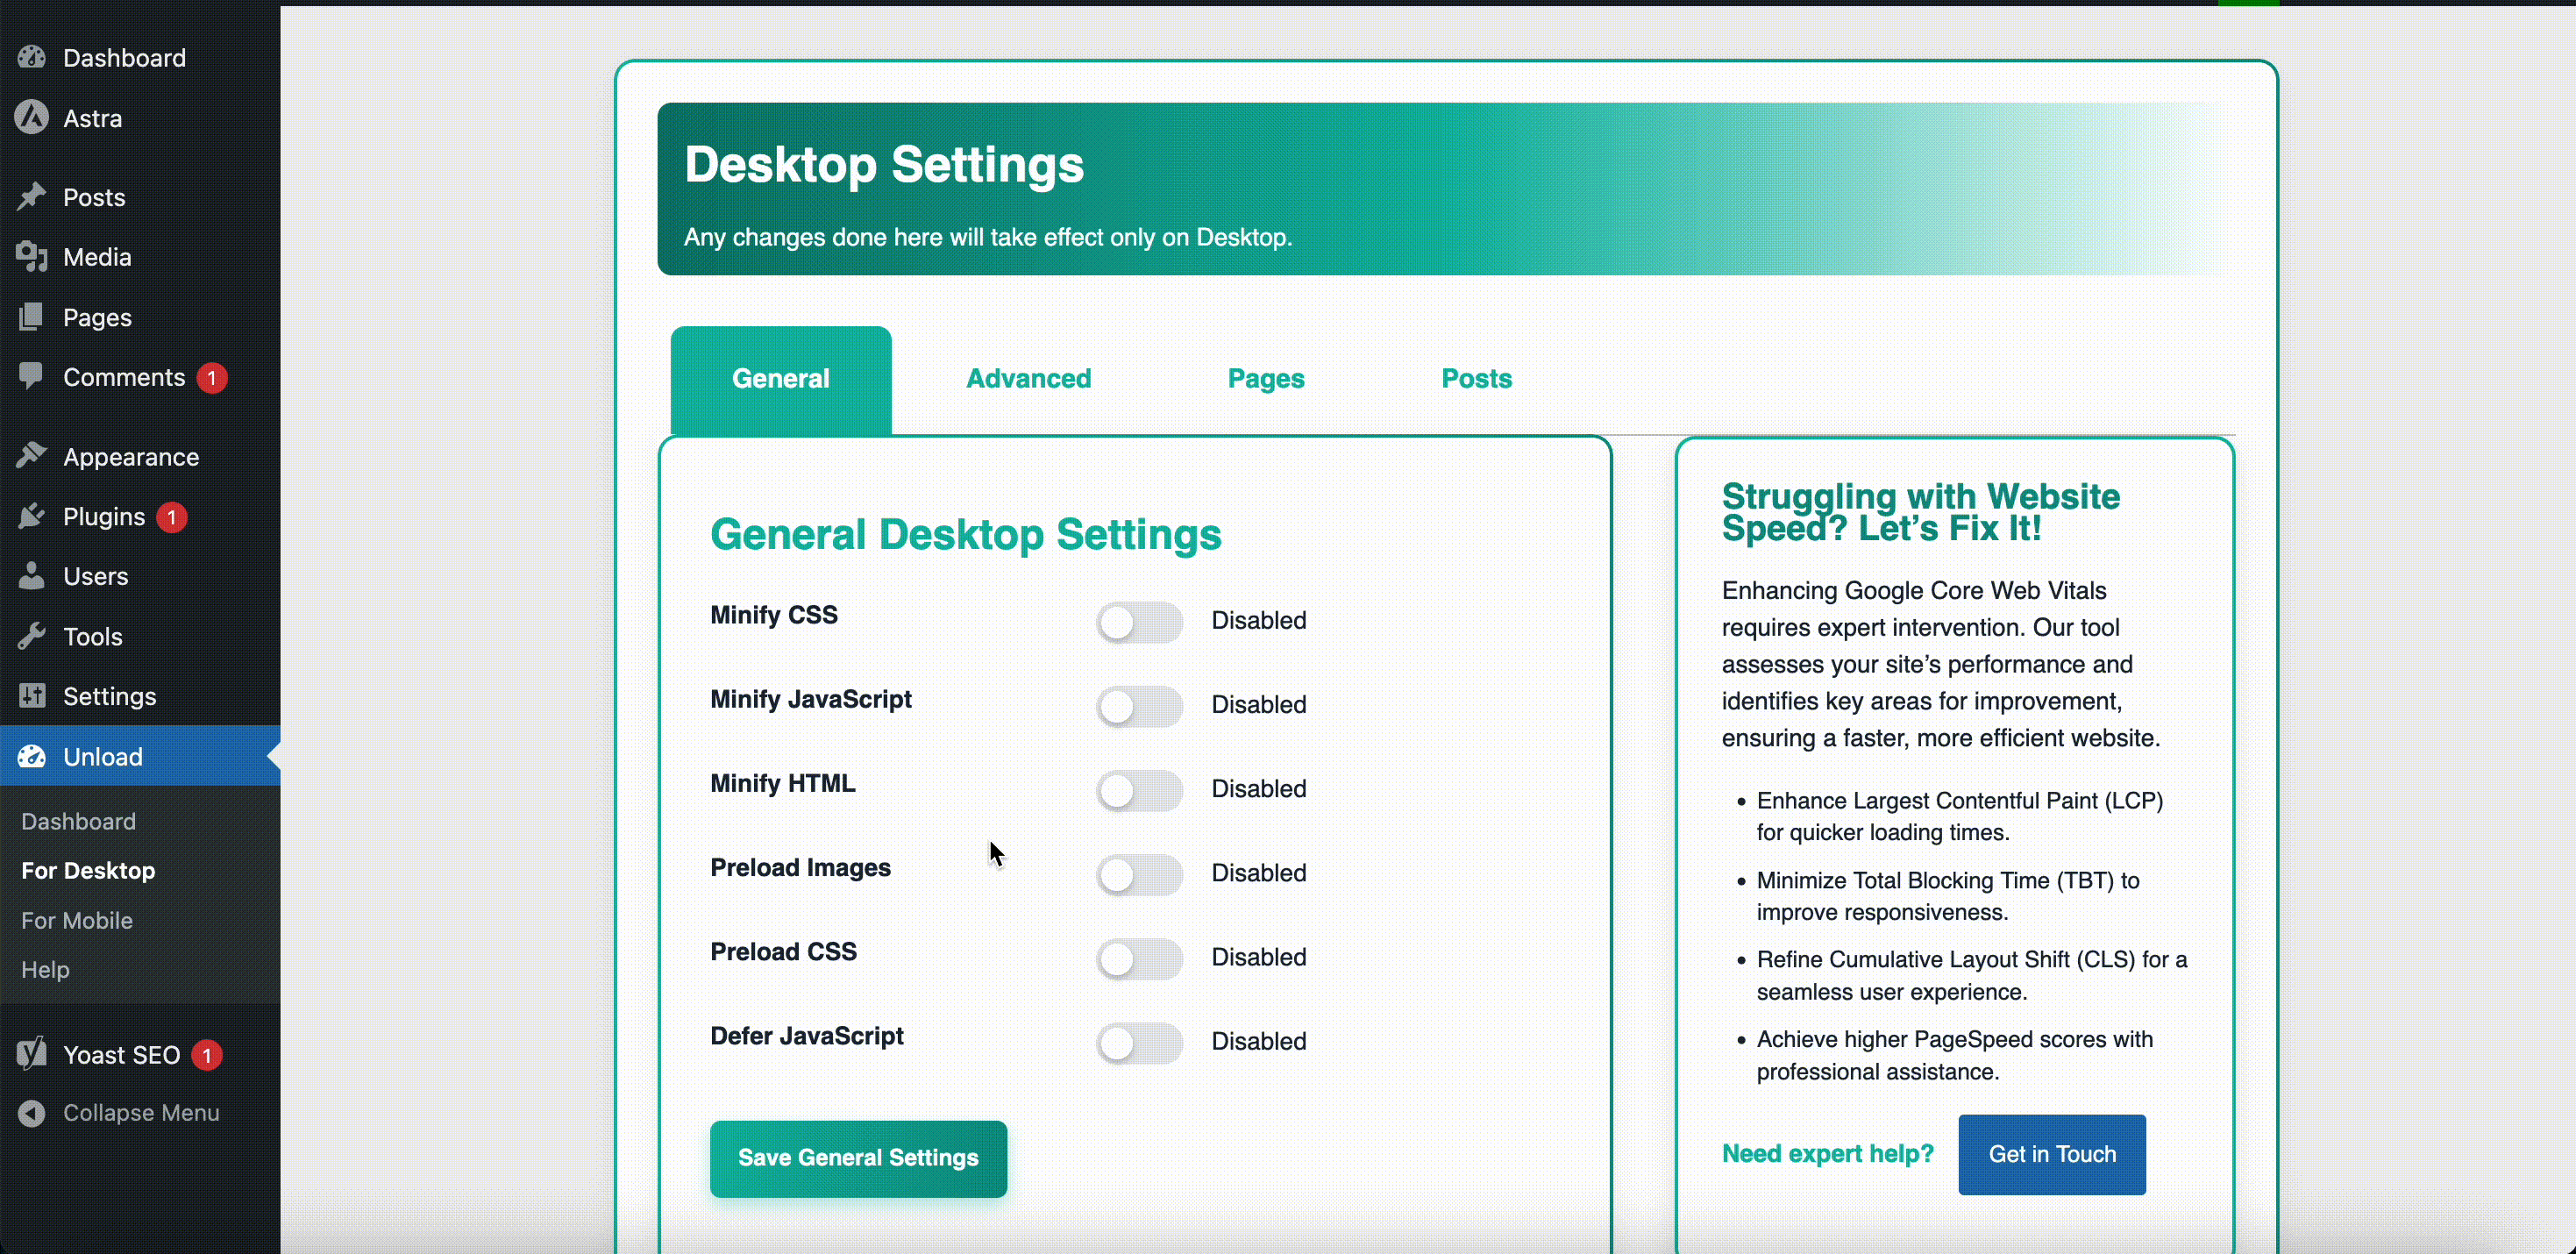
Task: Click the Tools wrench icon
Action: [x=32, y=636]
